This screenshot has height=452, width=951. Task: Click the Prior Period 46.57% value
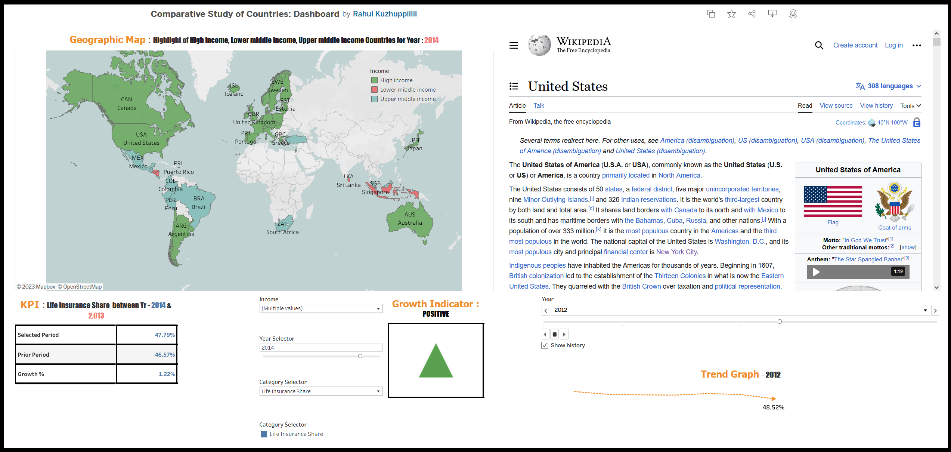(x=165, y=355)
